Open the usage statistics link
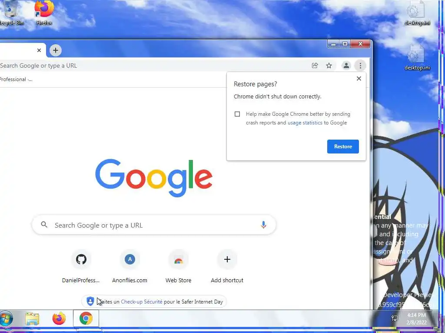 click(305, 123)
